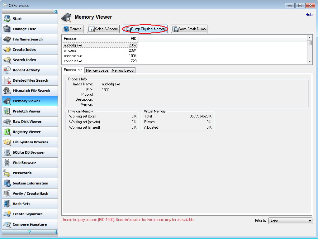Viewport: 318px width, 239px height.
Task: Click the Help link
Action: [x=309, y=15]
